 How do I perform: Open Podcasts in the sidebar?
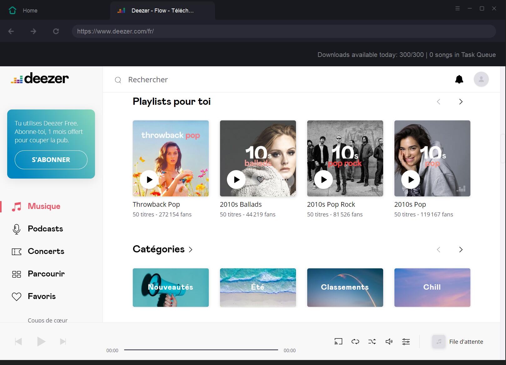(45, 229)
